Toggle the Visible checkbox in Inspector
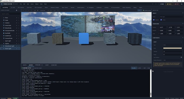184x99 pixels. point(161,20)
